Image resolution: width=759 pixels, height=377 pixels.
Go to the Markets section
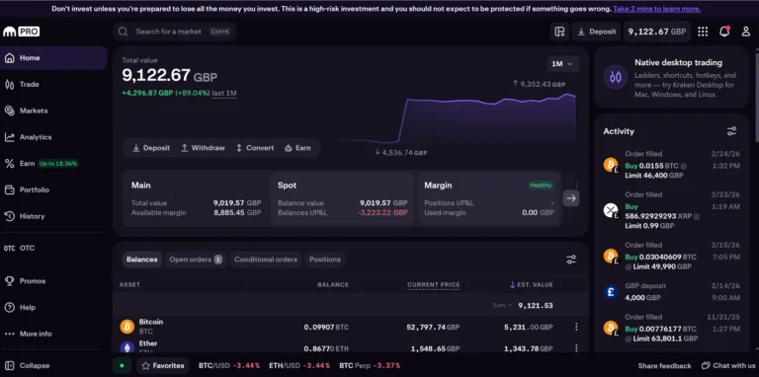[53, 111]
